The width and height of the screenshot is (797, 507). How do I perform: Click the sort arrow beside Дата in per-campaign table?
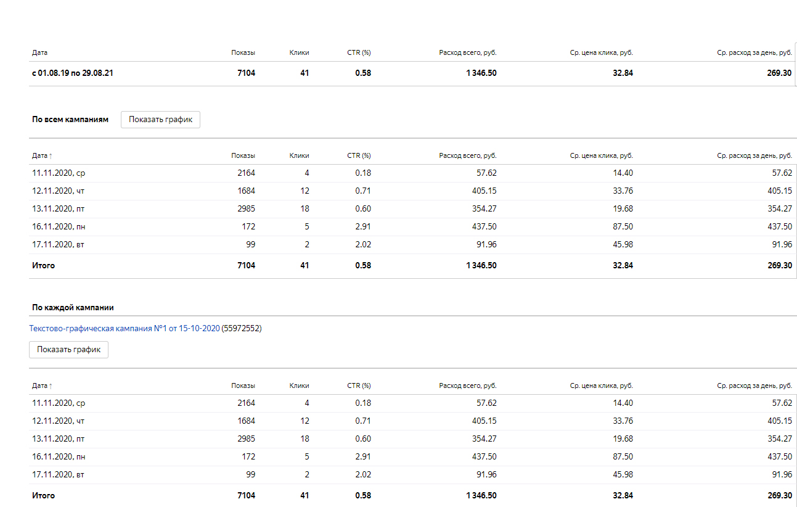pyautogui.click(x=51, y=386)
